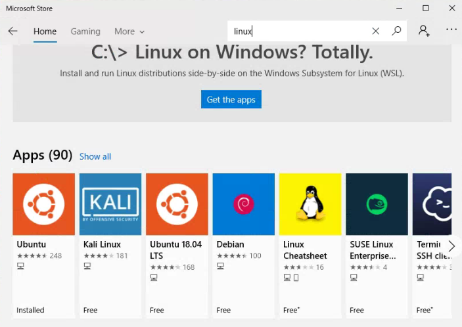This screenshot has width=462, height=327.
Task: Open the Ubuntu app tile icon
Action: pos(44,204)
